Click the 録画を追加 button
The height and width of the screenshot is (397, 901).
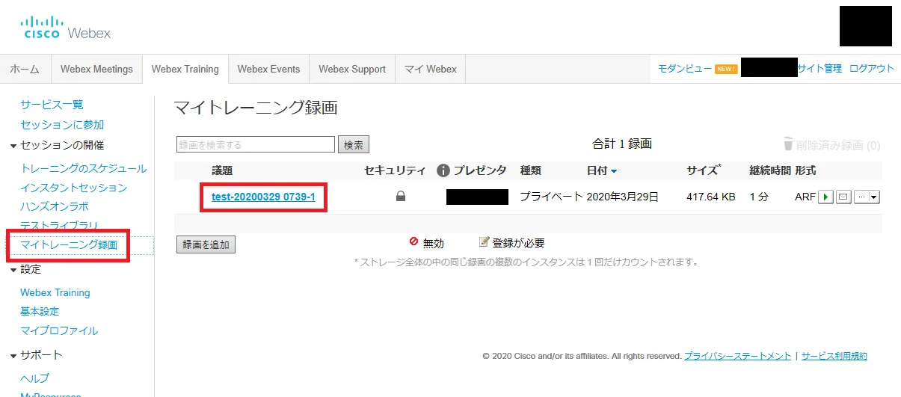click(206, 244)
